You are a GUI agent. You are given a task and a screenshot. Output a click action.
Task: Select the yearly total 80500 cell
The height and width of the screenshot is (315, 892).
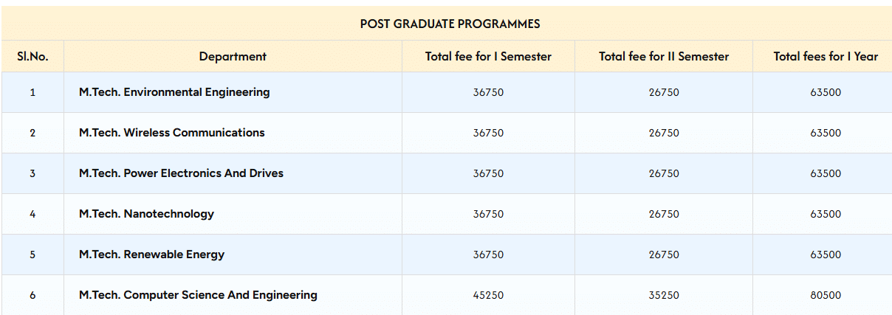[x=826, y=295]
